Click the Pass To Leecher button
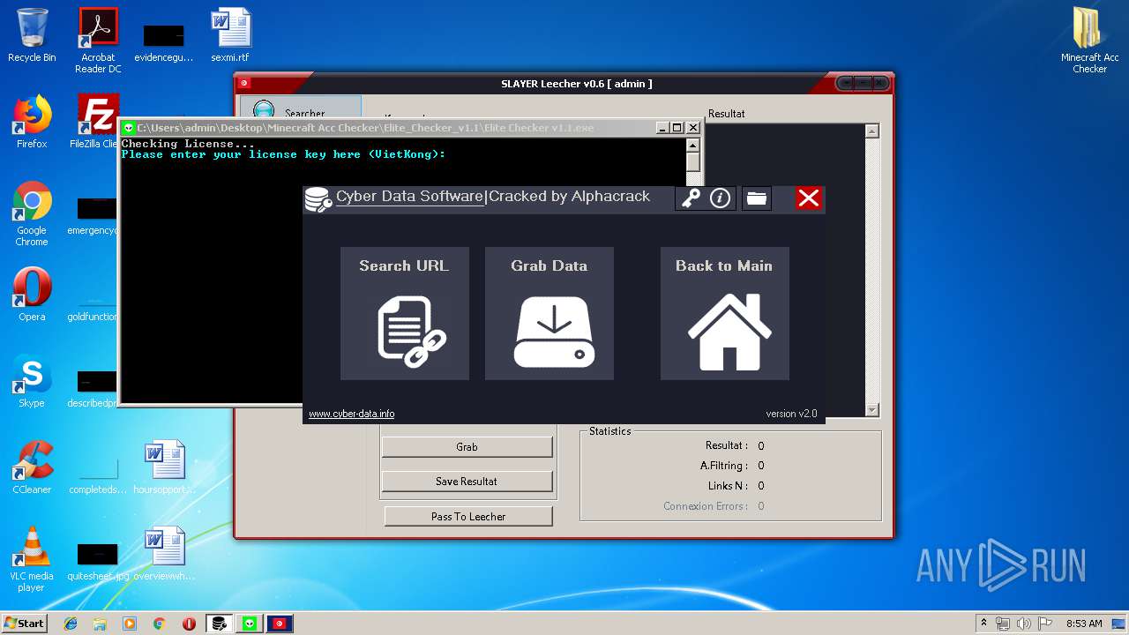The height and width of the screenshot is (635, 1129). point(468,517)
